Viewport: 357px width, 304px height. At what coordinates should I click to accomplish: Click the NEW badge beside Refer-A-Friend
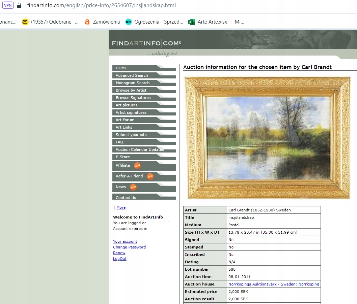pos(150,176)
